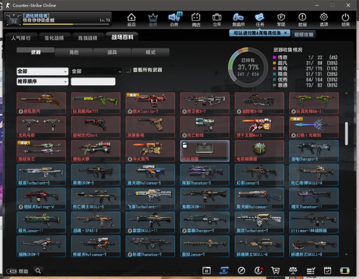Select the 道具 sub-tab
The image size is (359, 279).
click(112, 52)
